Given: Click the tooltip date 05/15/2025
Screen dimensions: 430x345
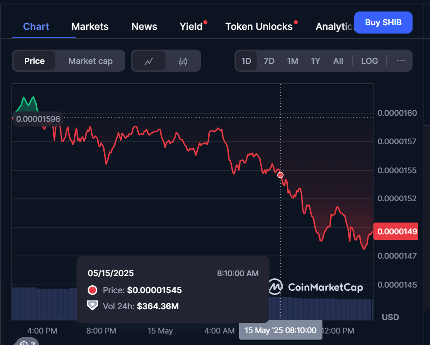Looking at the screenshot, I should coord(111,273).
